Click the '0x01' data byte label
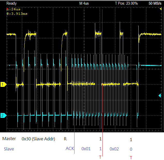164x160 pixels. coord(86,149)
